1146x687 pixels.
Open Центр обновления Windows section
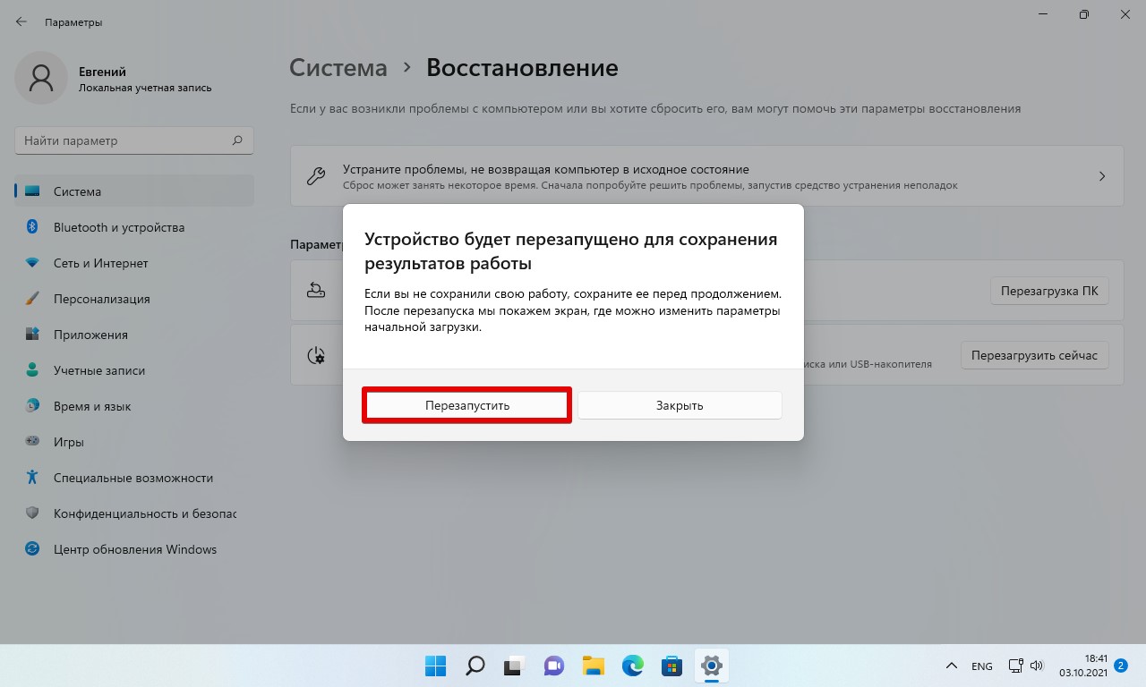coord(134,549)
